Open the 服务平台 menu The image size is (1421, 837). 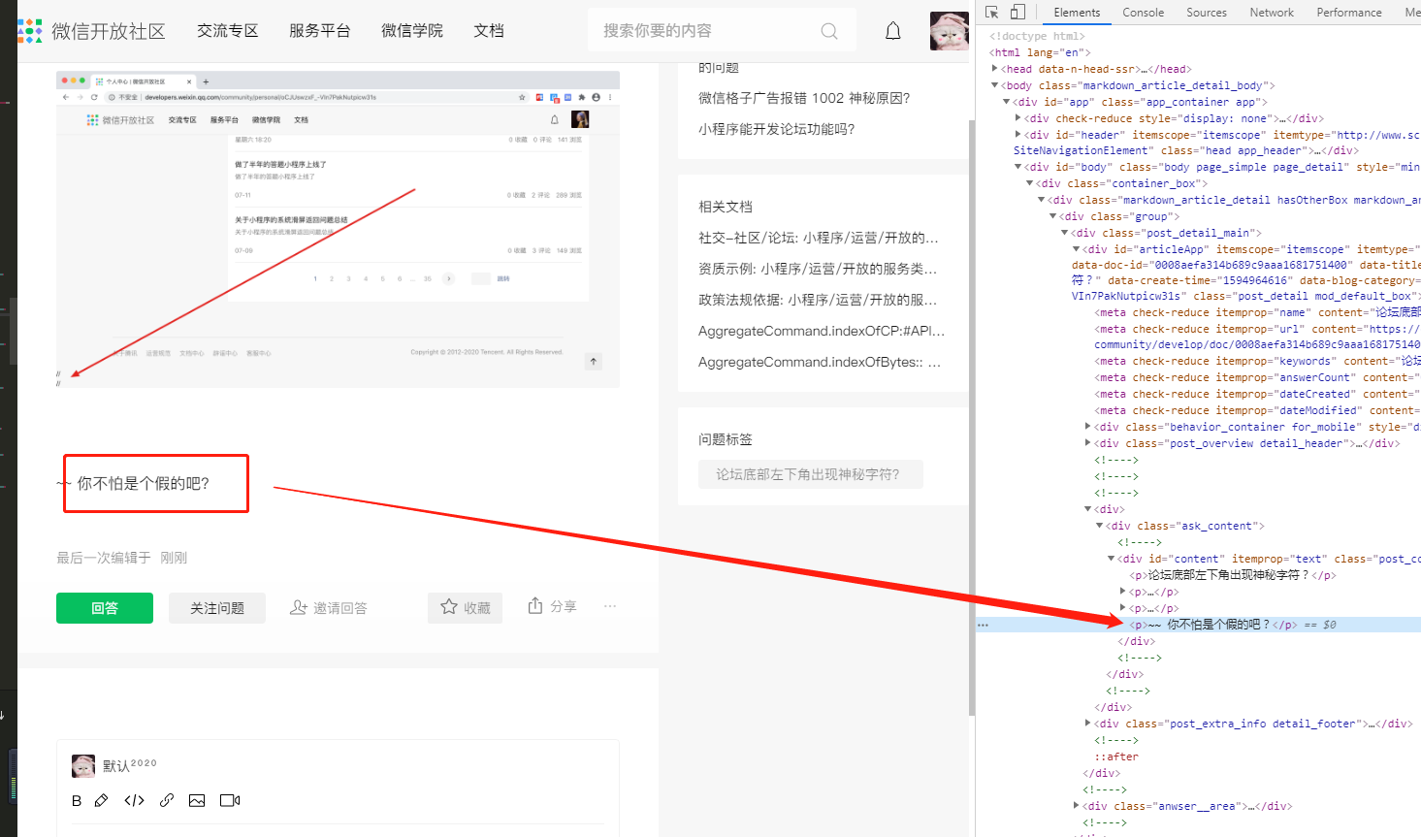tap(320, 31)
